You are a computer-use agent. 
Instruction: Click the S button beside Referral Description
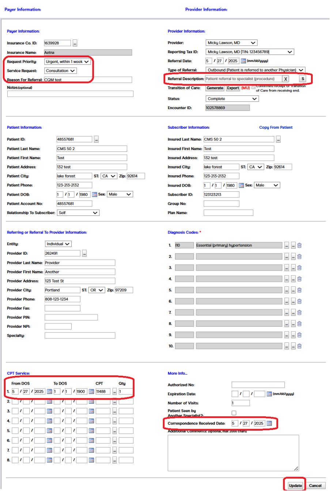pos(303,79)
